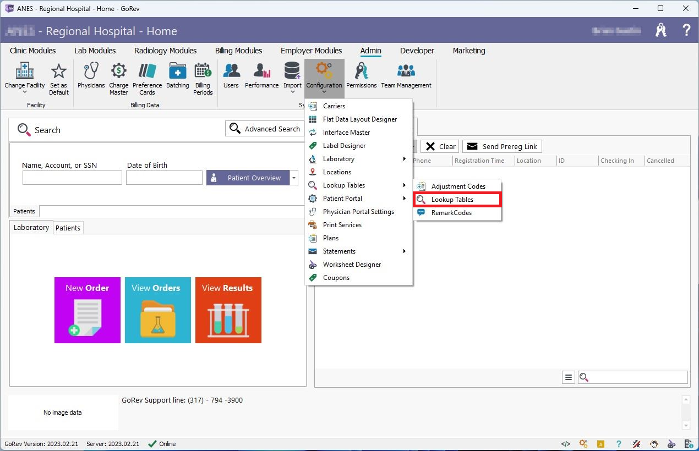Click the code brackets status bar icon
The image size is (699, 451).
565,444
